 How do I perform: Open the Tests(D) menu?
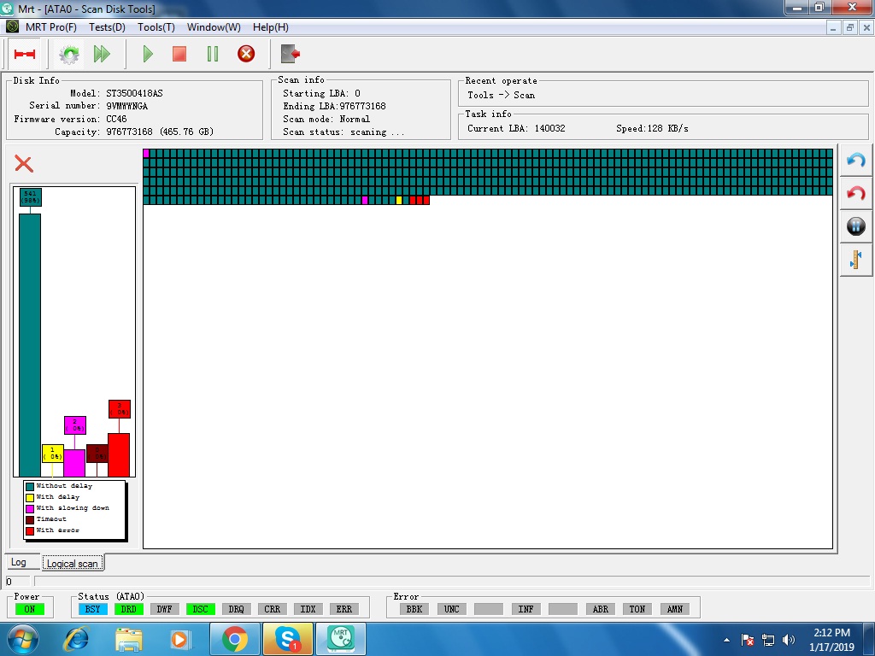click(x=107, y=27)
